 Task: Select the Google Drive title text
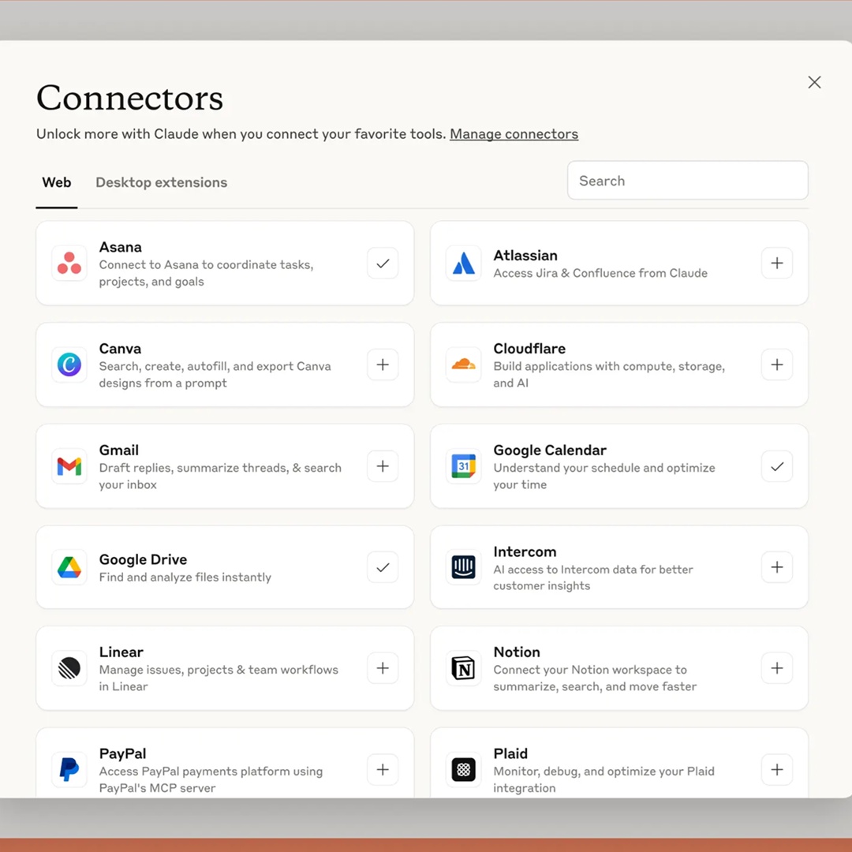pos(143,559)
